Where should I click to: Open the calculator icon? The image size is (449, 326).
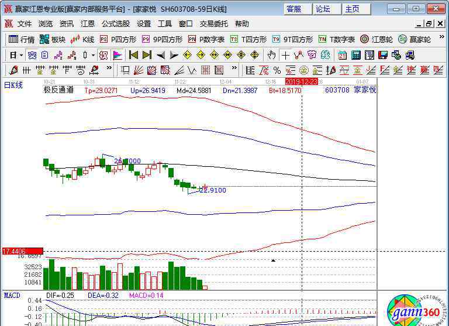tap(356, 55)
